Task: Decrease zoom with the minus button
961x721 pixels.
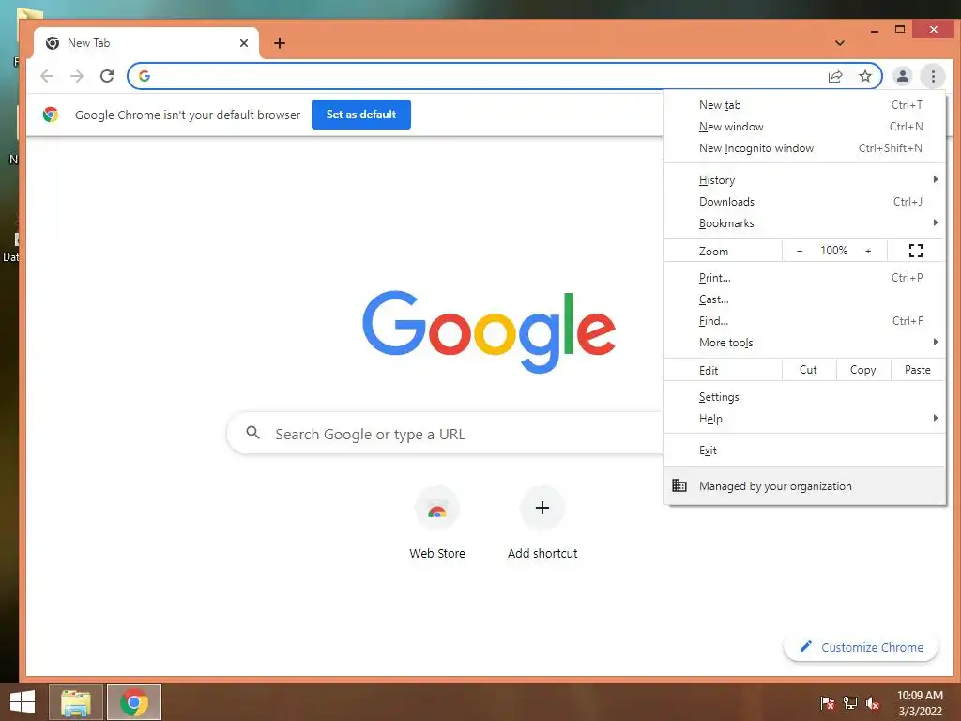Action: pyautogui.click(x=800, y=250)
